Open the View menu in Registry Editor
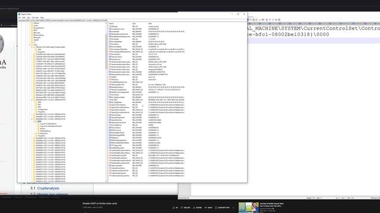380x213 pixels. [28, 18]
